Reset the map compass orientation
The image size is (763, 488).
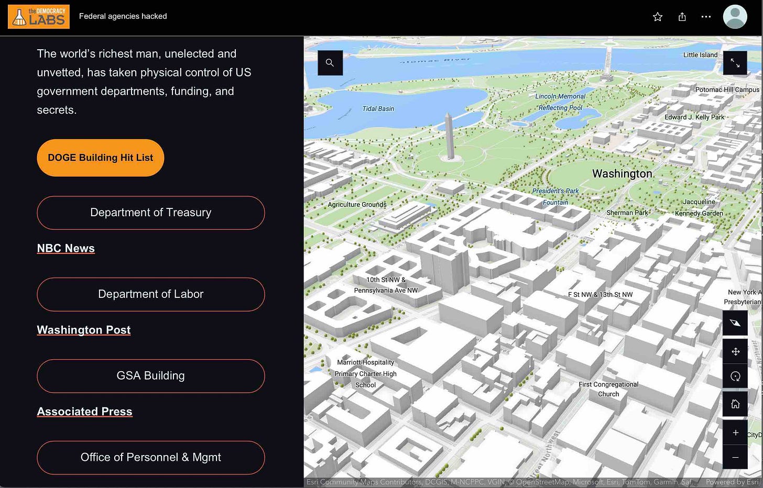[x=735, y=323]
